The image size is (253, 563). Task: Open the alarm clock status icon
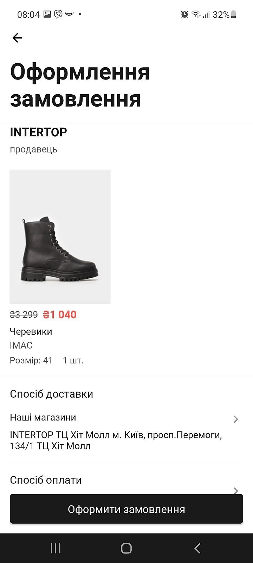184,14
